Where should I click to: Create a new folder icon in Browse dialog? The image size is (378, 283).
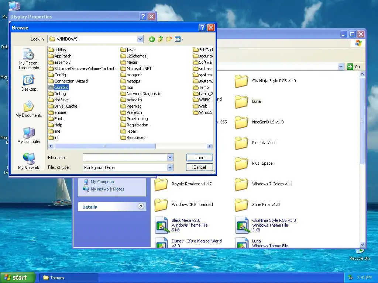[x=169, y=39]
